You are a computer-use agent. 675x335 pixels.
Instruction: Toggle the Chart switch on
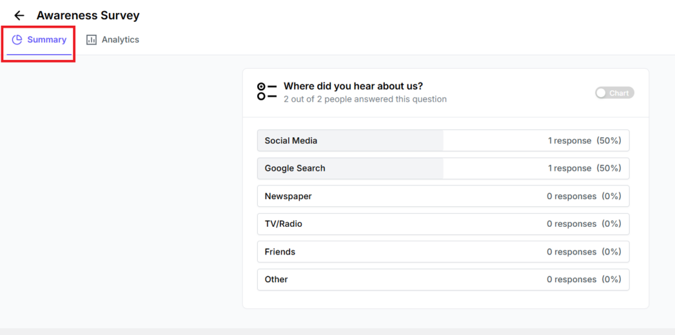(614, 93)
